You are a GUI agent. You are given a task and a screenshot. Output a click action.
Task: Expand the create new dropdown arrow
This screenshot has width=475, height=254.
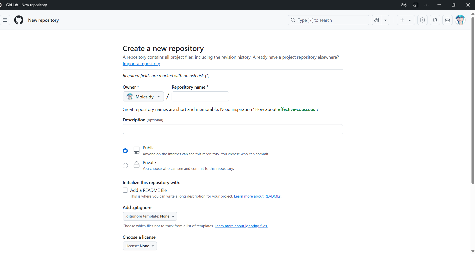(410, 20)
